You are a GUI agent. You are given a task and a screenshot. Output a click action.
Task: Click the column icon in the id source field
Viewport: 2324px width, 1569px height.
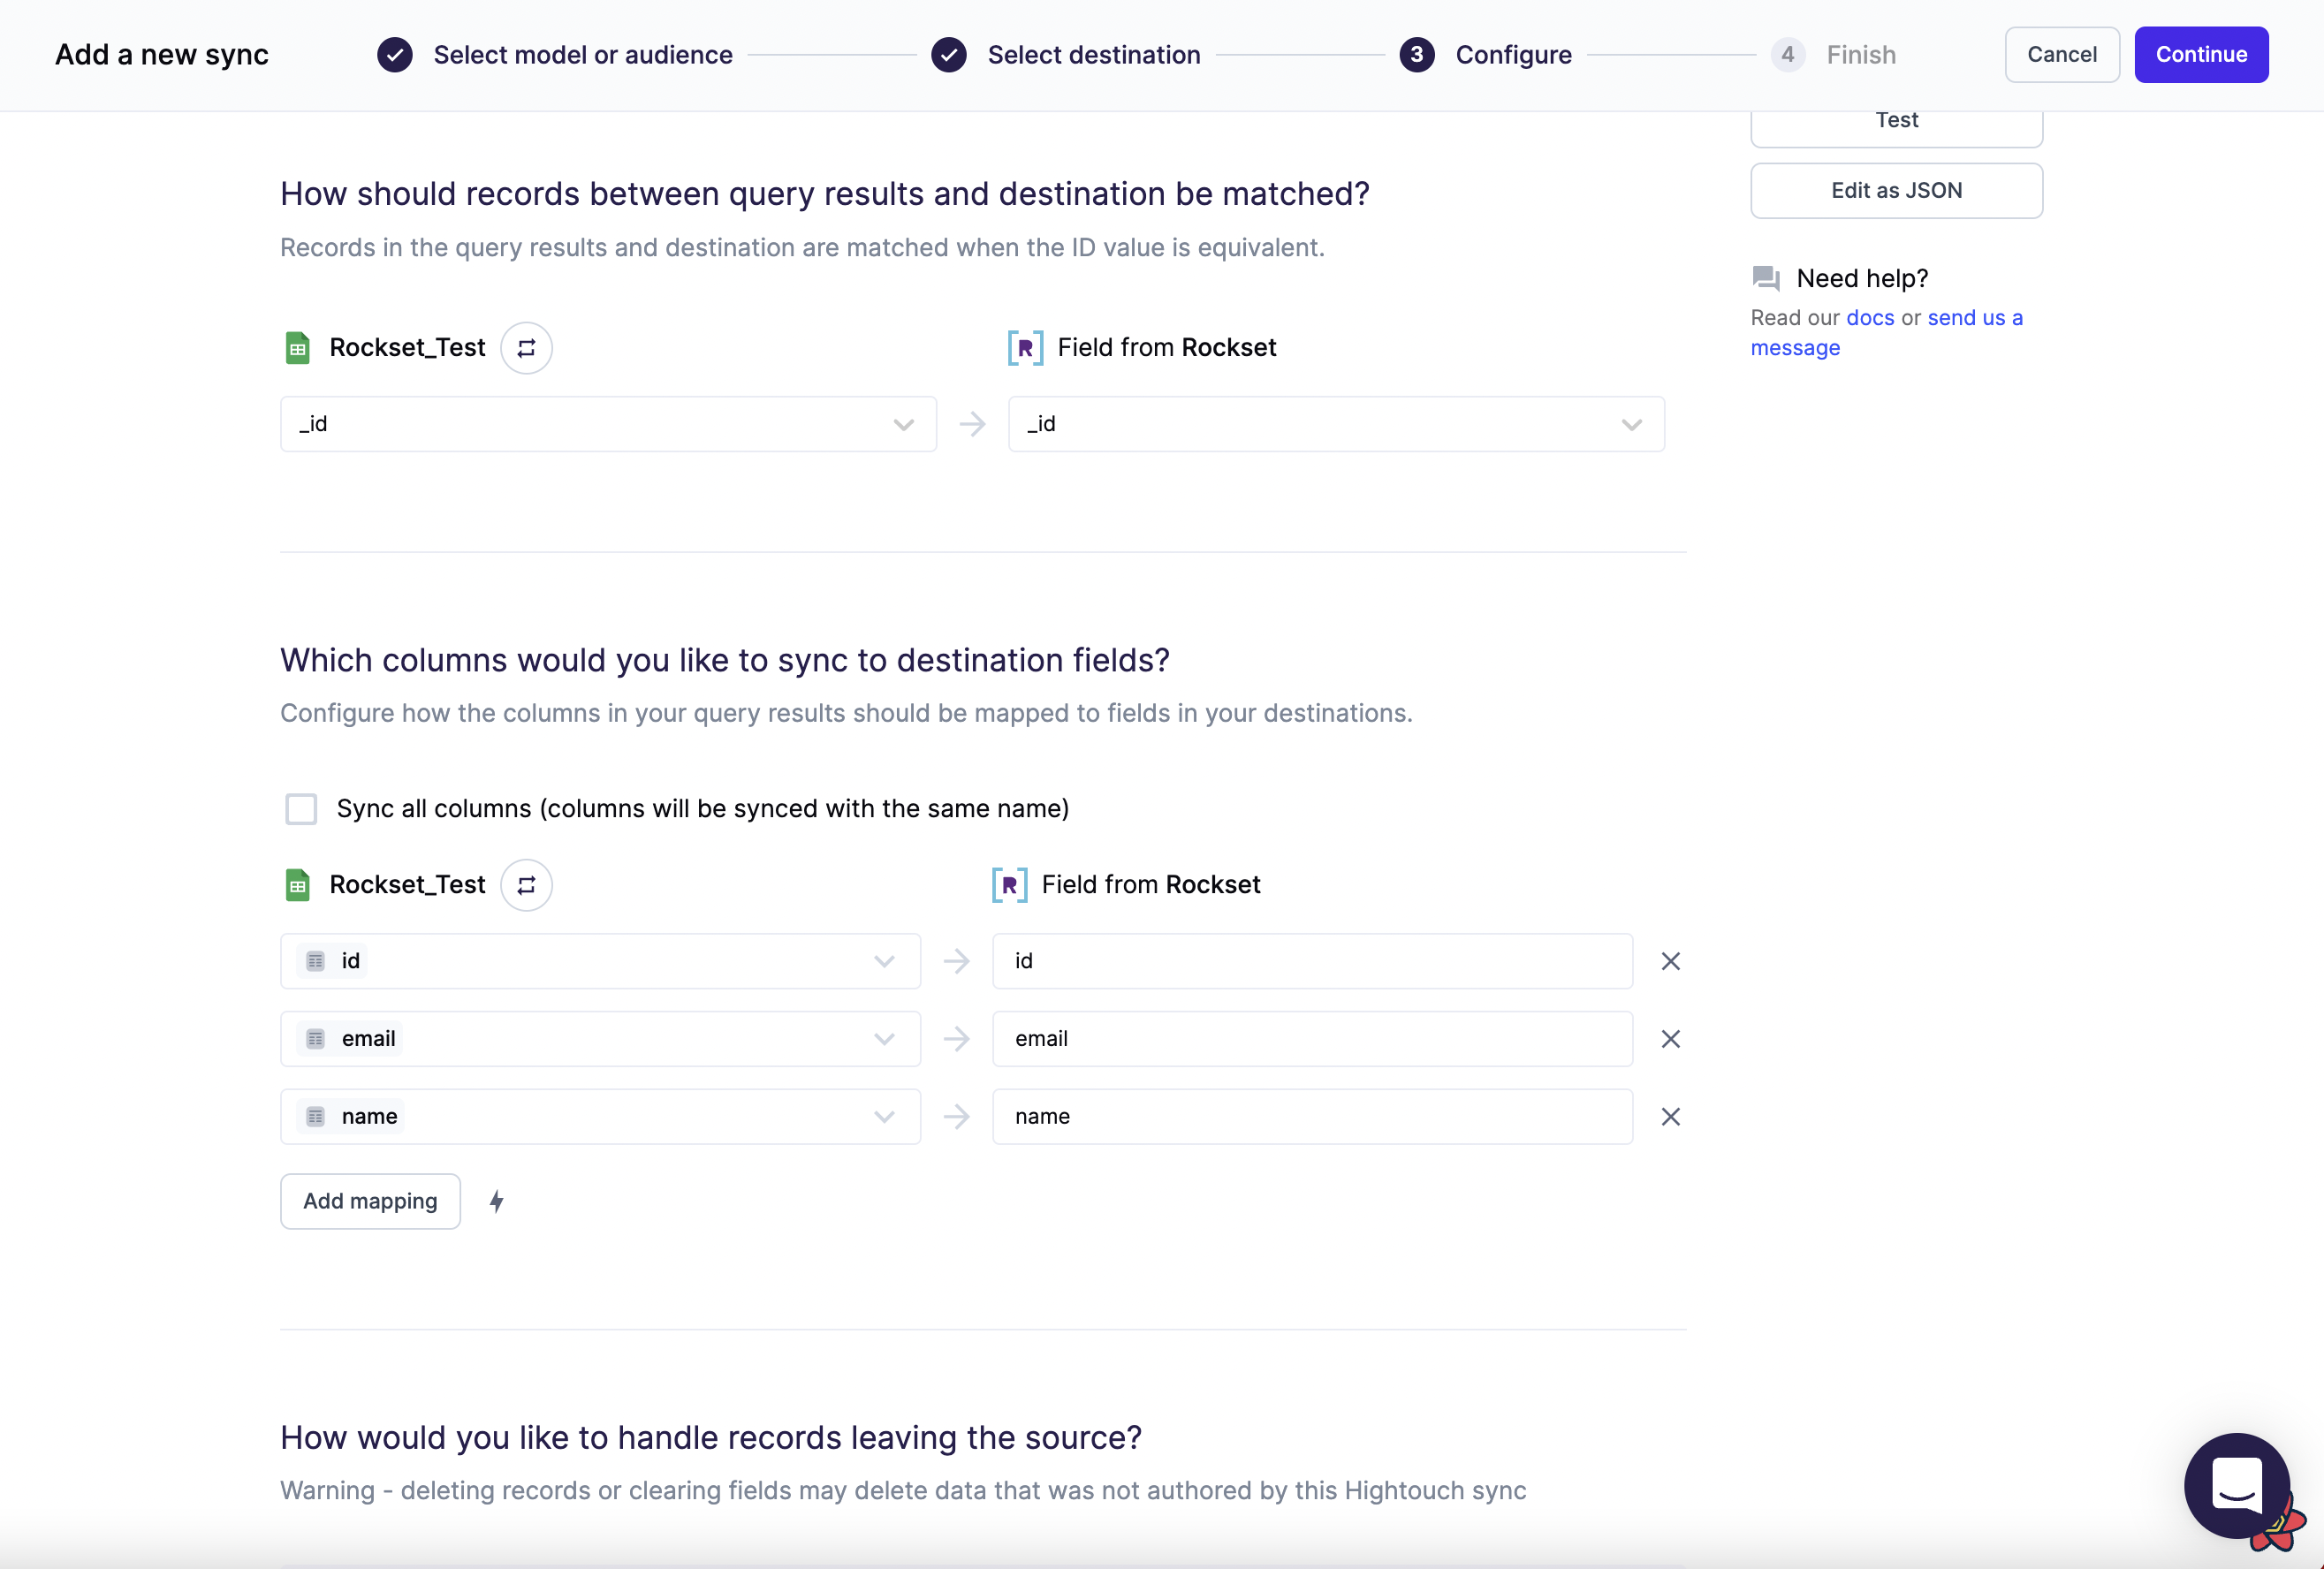(316, 961)
